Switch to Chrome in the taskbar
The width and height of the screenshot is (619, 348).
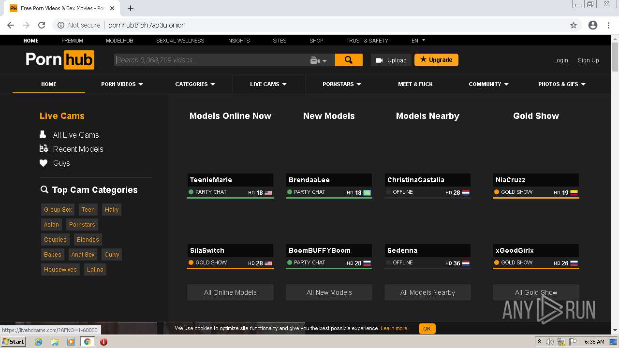[88, 342]
